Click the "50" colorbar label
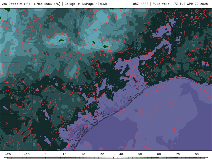Image resolution: width=212 pixels, height=159 pixels. 140,154
